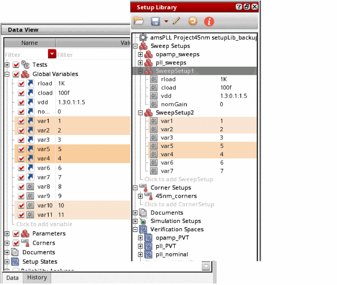
Task: Toggle the var6 checkbox
Action: (21, 168)
